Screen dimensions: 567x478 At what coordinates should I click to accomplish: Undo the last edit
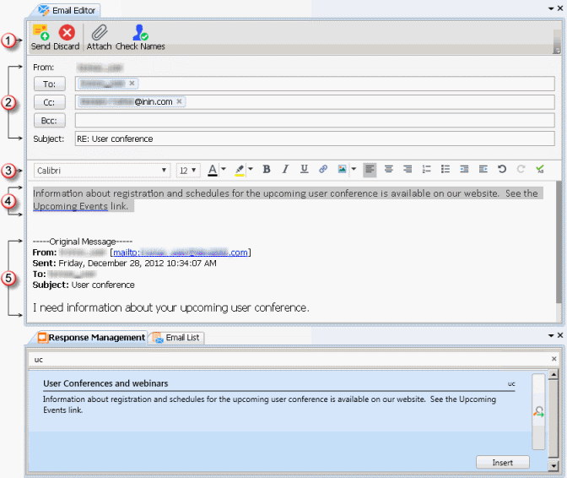[x=502, y=170]
